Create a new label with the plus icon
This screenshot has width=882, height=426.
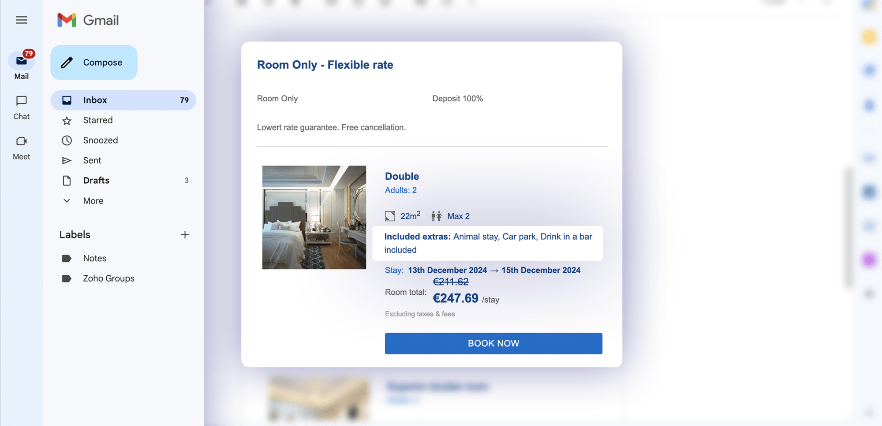pyautogui.click(x=185, y=234)
